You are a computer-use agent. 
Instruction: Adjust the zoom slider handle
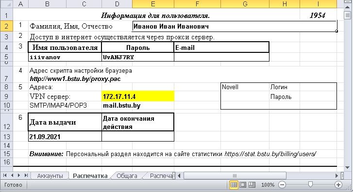click(310, 185)
